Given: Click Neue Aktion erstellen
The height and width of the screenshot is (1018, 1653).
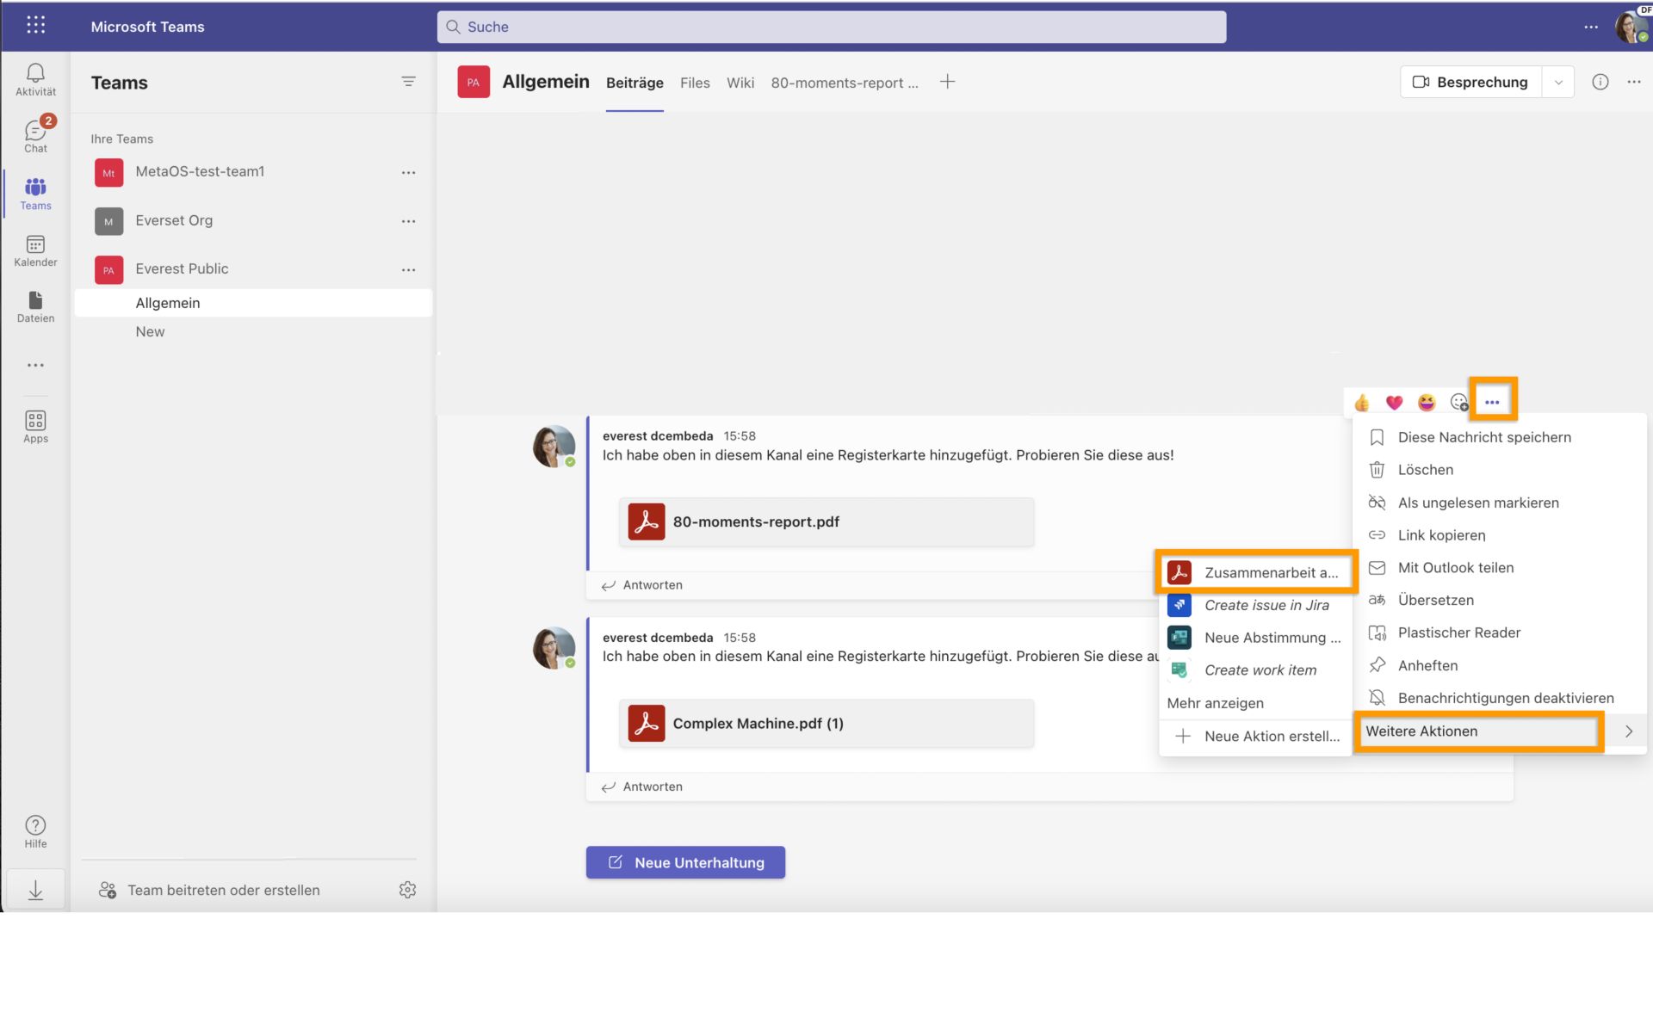Looking at the screenshot, I should coord(1255,736).
